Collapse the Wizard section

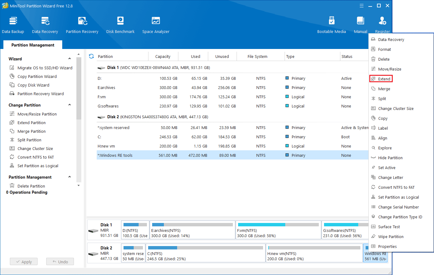pos(70,59)
